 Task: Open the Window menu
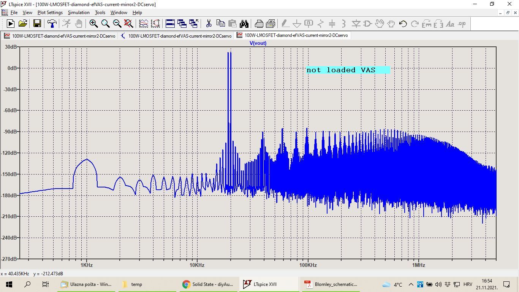pos(119,13)
